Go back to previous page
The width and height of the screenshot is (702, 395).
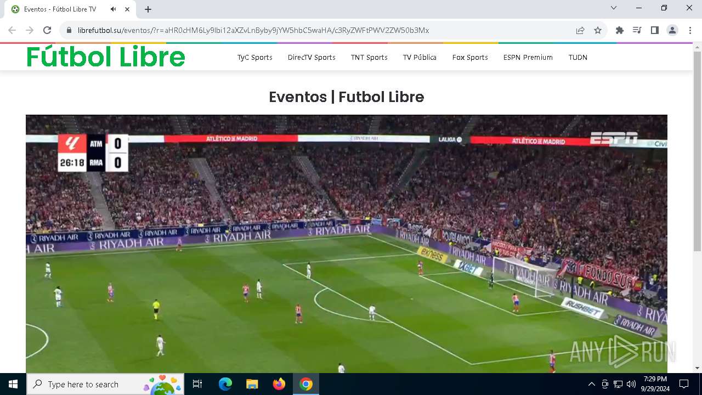(12, 30)
